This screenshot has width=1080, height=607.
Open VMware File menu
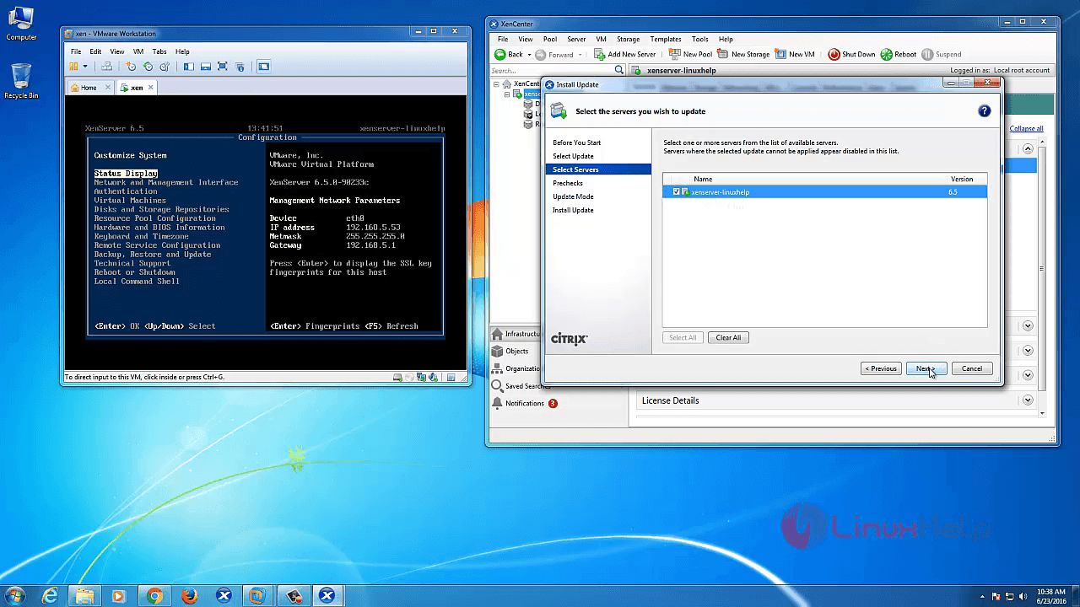76,51
